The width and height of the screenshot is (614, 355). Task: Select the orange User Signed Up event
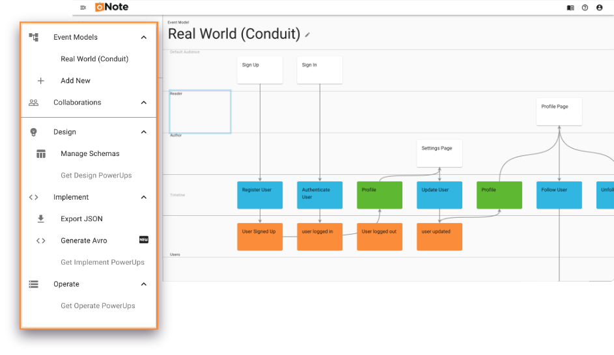[260, 237]
